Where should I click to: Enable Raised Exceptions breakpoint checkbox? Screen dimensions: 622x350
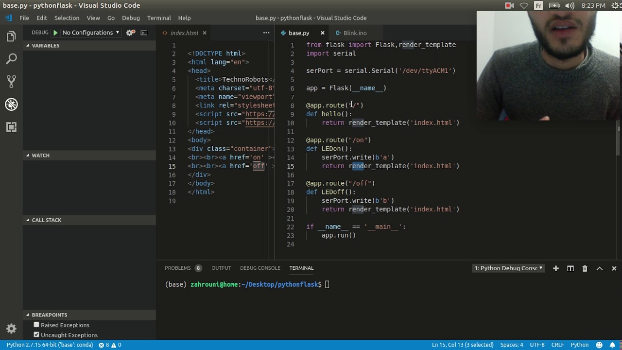coord(36,325)
